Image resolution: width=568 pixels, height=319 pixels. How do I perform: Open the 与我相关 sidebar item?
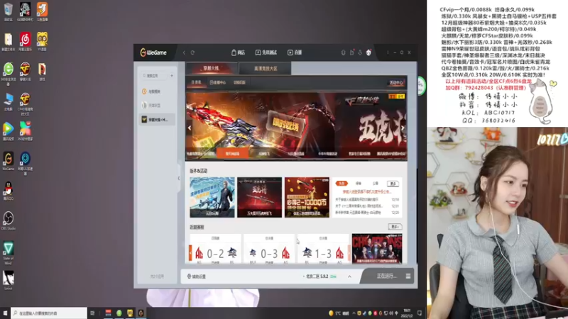(156, 91)
